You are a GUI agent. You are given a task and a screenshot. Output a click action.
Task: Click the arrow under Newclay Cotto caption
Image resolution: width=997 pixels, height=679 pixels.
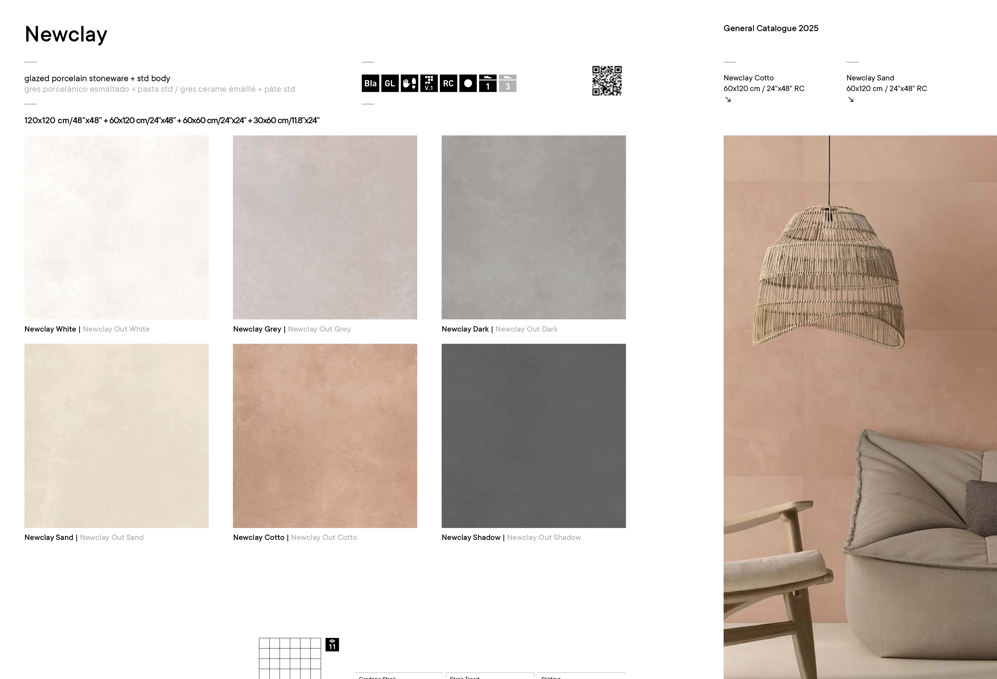[728, 99]
